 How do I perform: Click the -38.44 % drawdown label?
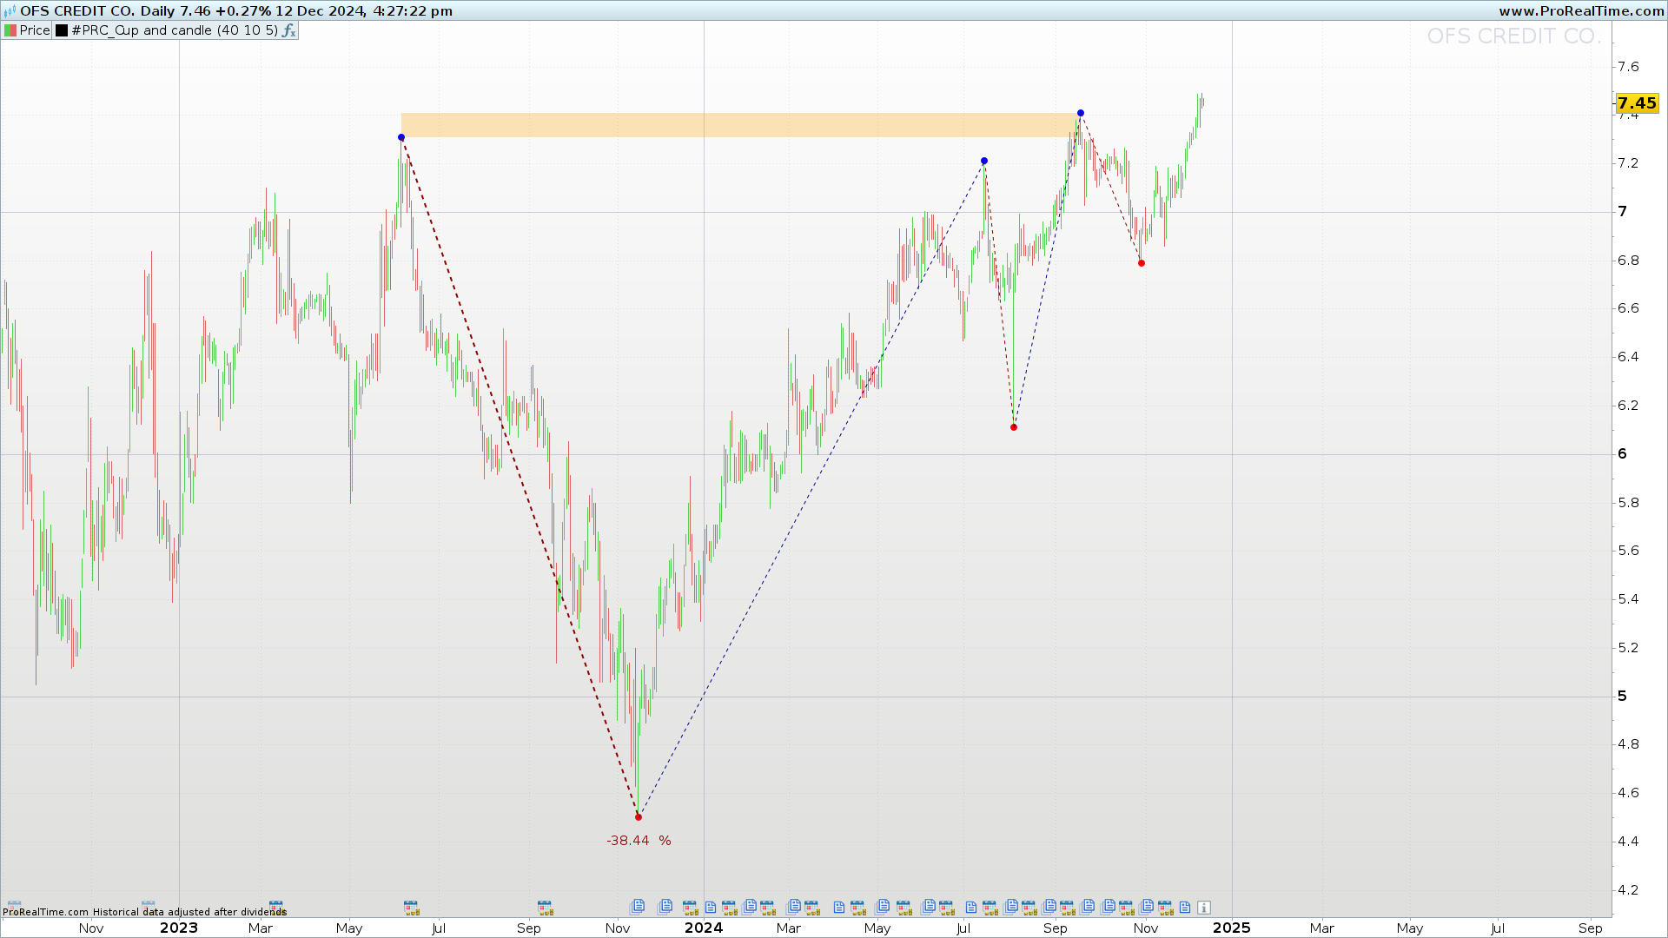coord(639,841)
